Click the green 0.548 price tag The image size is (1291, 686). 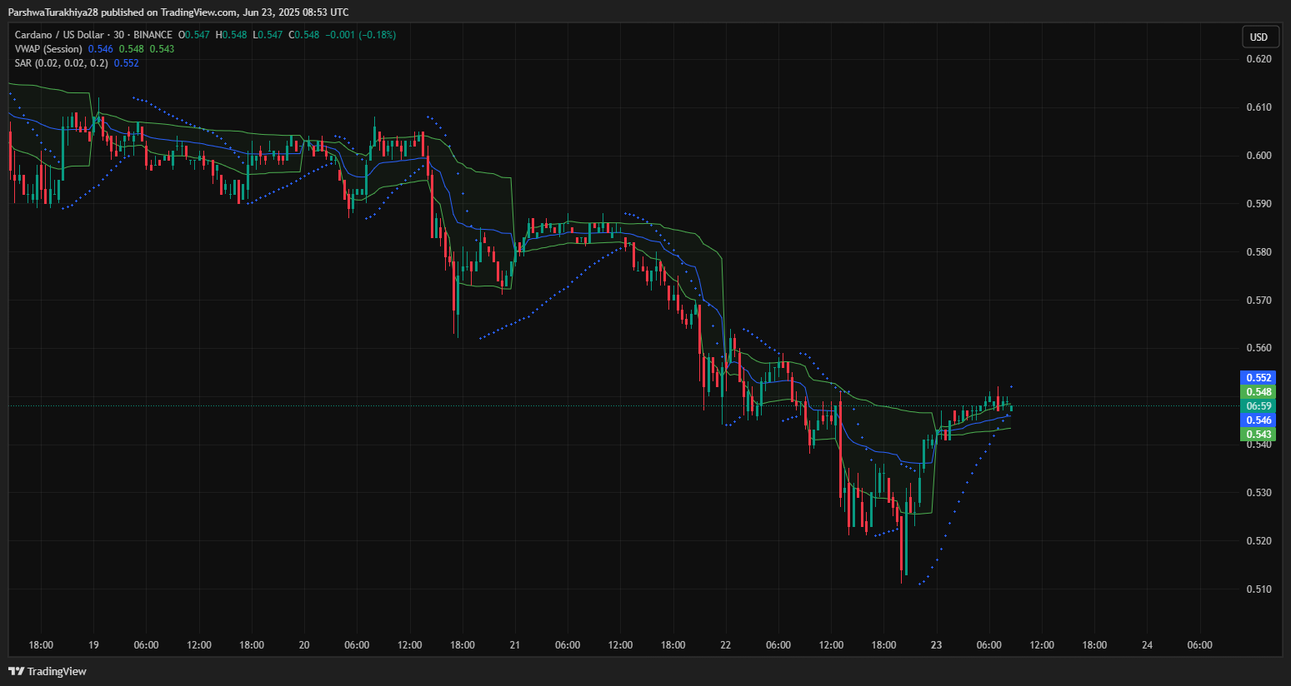click(x=1258, y=392)
